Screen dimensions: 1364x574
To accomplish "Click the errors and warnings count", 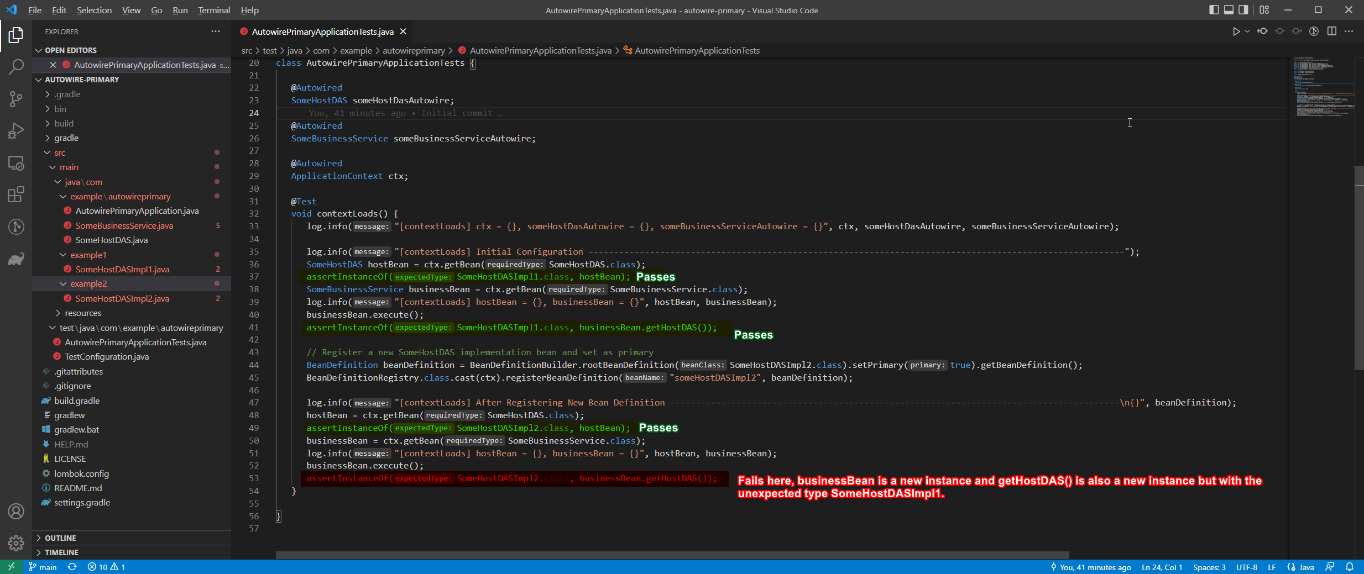I will pos(106,567).
